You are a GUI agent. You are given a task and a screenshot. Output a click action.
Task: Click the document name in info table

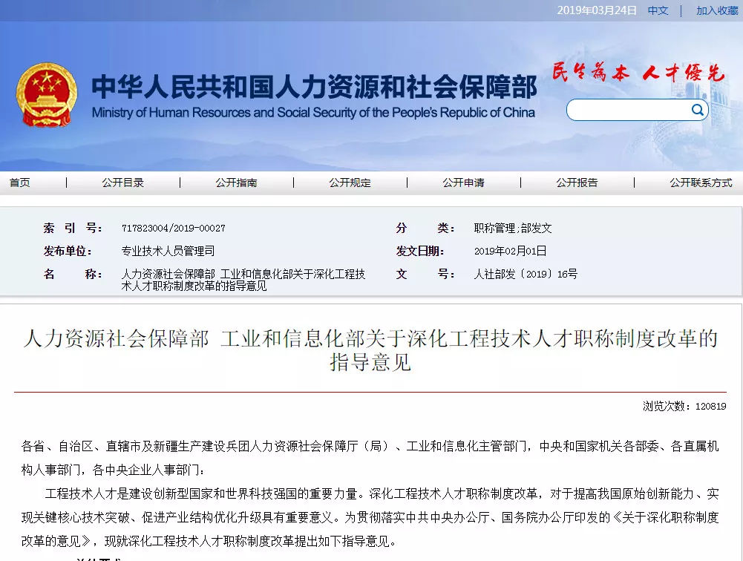click(243, 280)
